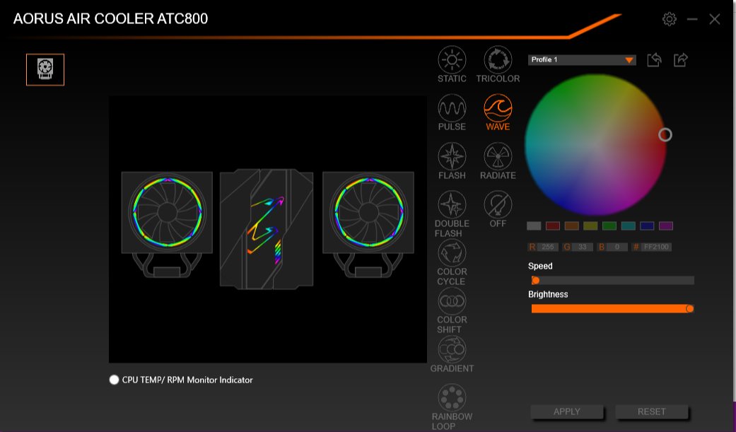Enable CPU Temp/RPM Monitor Indicator

(x=115, y=380)
